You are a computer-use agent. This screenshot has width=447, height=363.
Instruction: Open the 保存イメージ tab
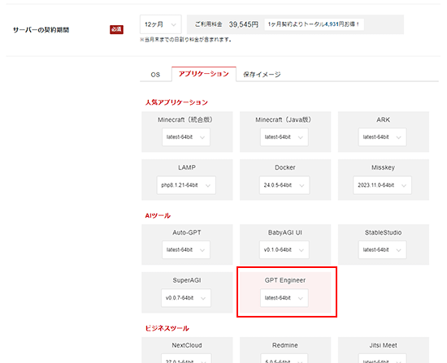(262, 75)
